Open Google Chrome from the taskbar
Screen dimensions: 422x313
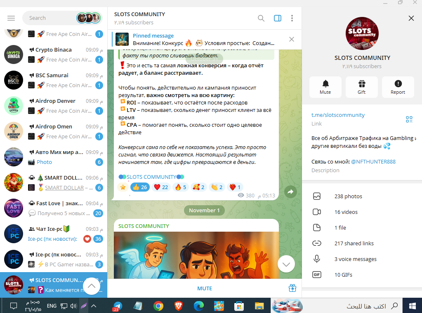158,306
